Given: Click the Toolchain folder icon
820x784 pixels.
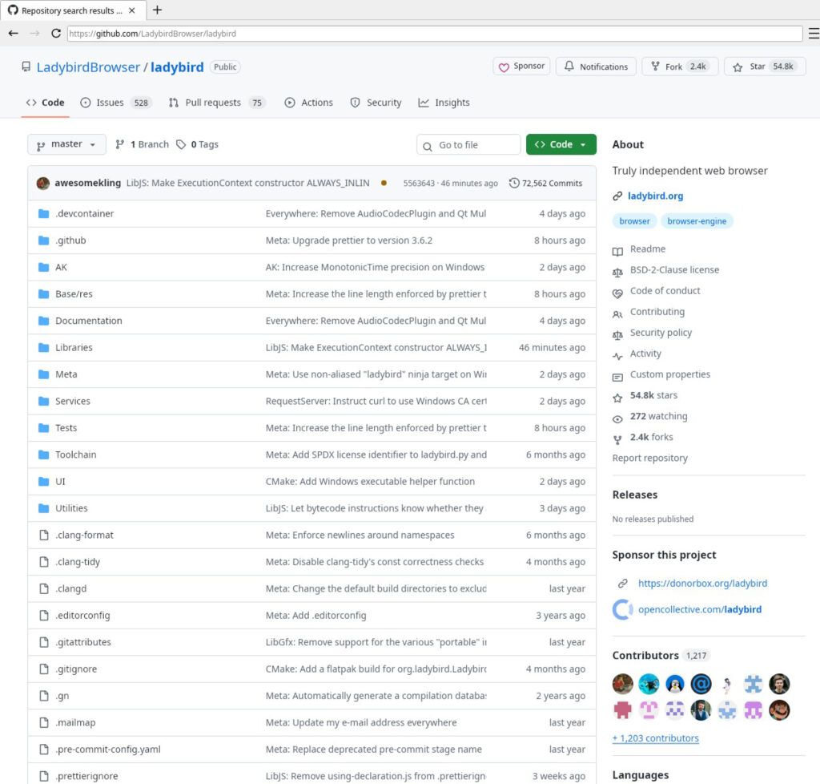Looking at the screenshot, I should coord(44,455).
